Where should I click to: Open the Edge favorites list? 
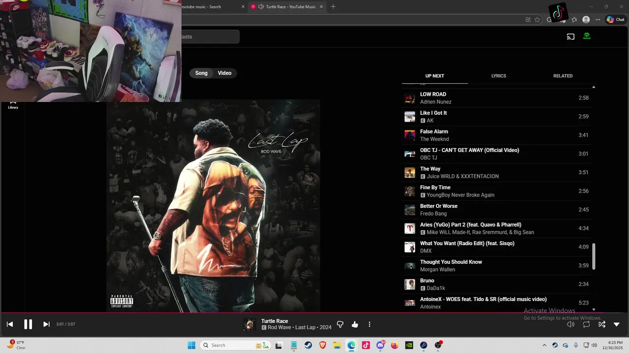574,20
